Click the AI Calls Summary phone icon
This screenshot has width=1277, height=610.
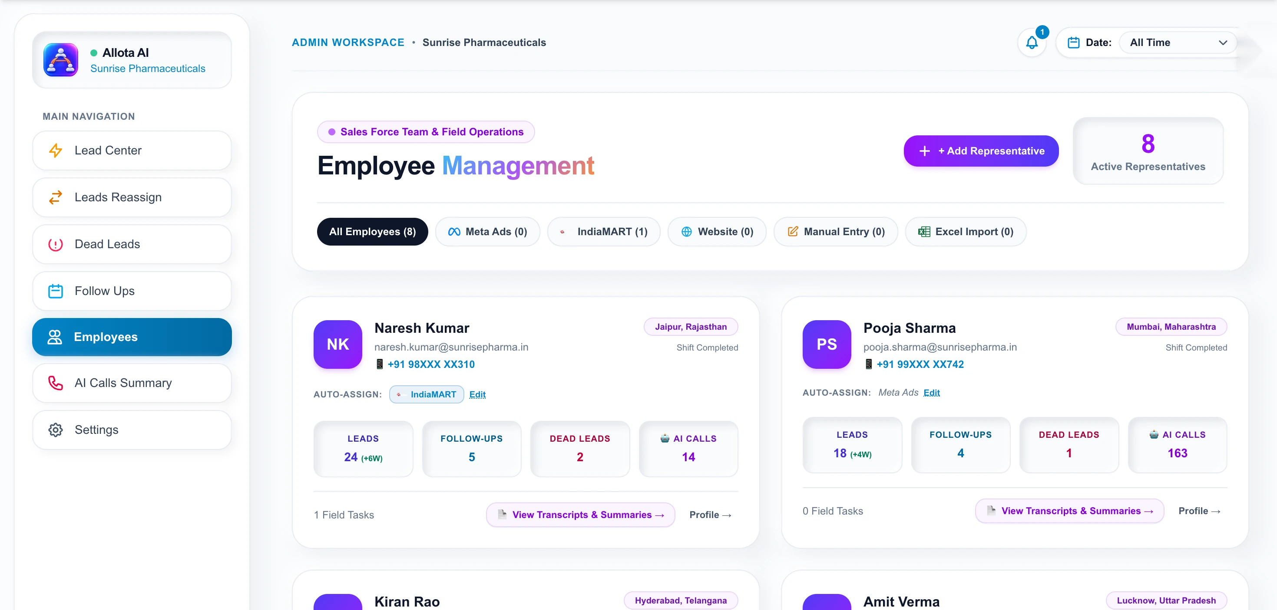click(56, 383)
